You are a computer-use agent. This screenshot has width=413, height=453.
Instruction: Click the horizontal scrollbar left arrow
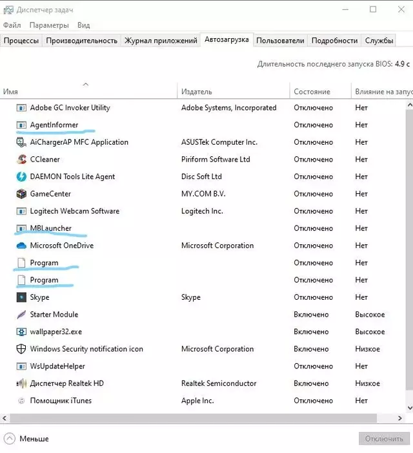(5, 418)
